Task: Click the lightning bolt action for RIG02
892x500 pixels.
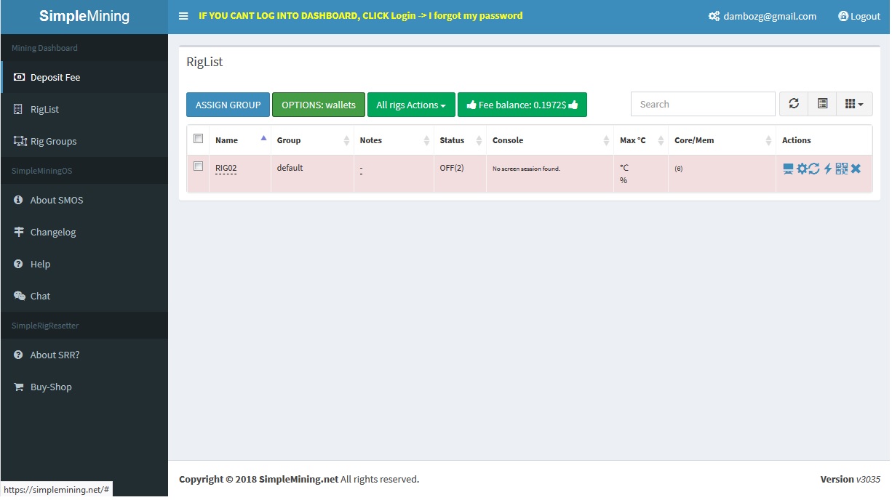Action: click(x=828, y=169)
